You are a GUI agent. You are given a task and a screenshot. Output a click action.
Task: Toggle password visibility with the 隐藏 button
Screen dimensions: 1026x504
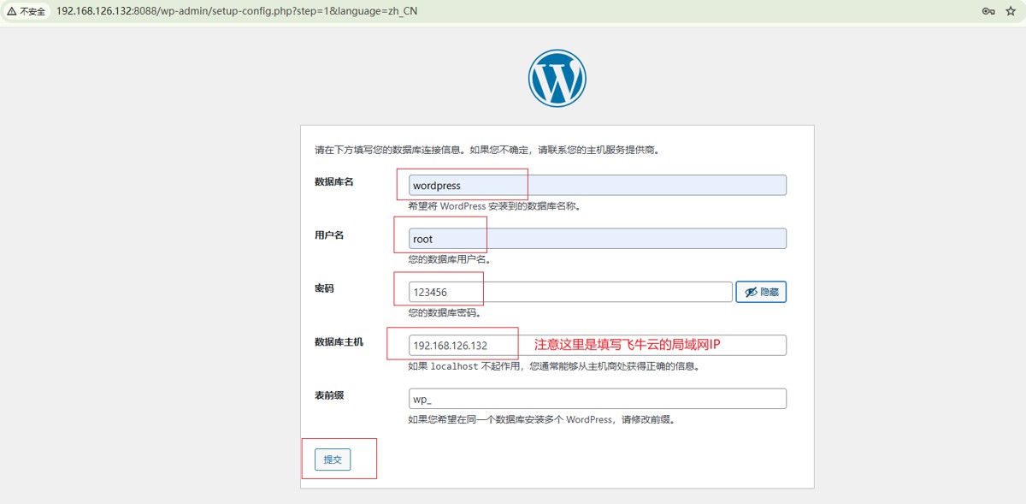(x=761, y=292)
